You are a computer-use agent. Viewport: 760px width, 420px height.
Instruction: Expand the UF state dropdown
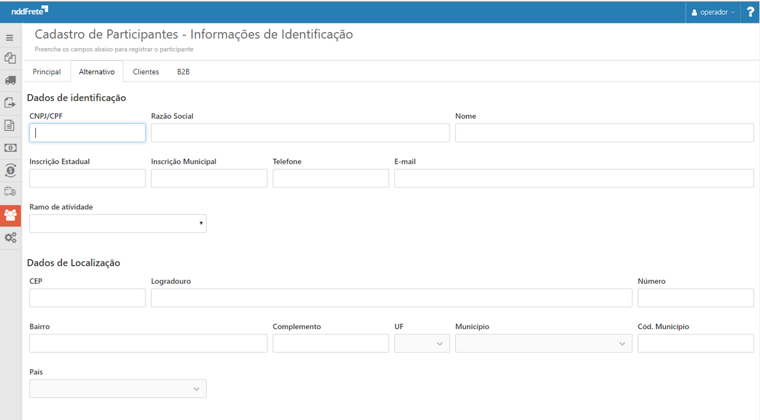click(x=422, y=343)
